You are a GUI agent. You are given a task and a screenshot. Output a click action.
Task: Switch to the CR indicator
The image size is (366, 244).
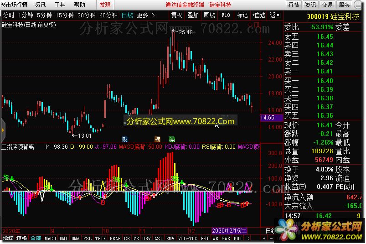[127, 239]
